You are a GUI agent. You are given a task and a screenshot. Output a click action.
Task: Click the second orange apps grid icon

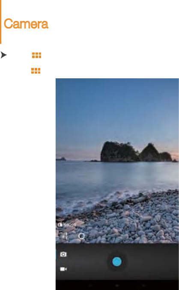(36, 71)
